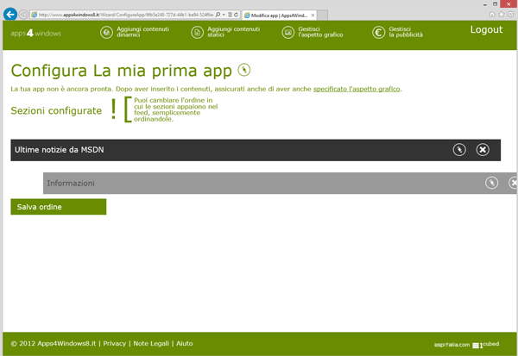Remove the Informazioni section
The height and width of the screenshot is (356, 518).
coord(514,183)
